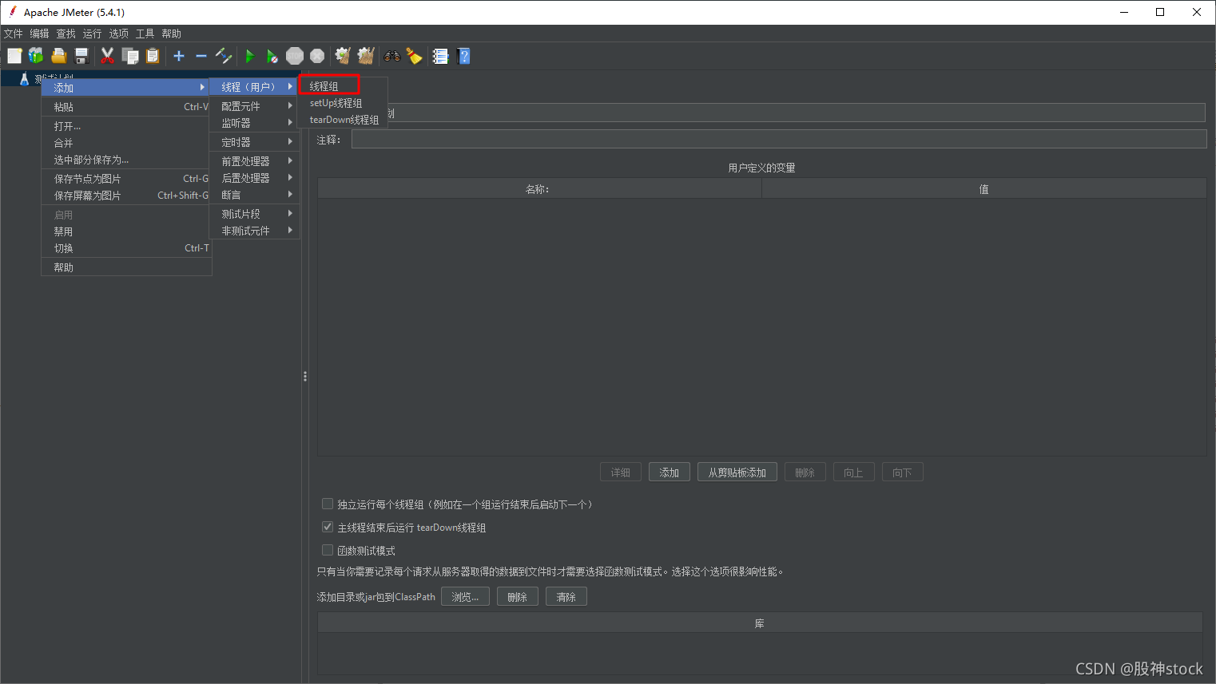
Task: Expand 后置处理器 submenu
Action: click(254, 177)
